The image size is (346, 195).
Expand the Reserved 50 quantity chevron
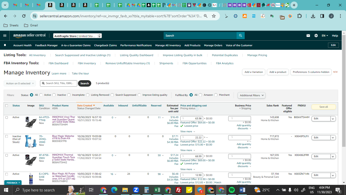click(x=163, y=155)
